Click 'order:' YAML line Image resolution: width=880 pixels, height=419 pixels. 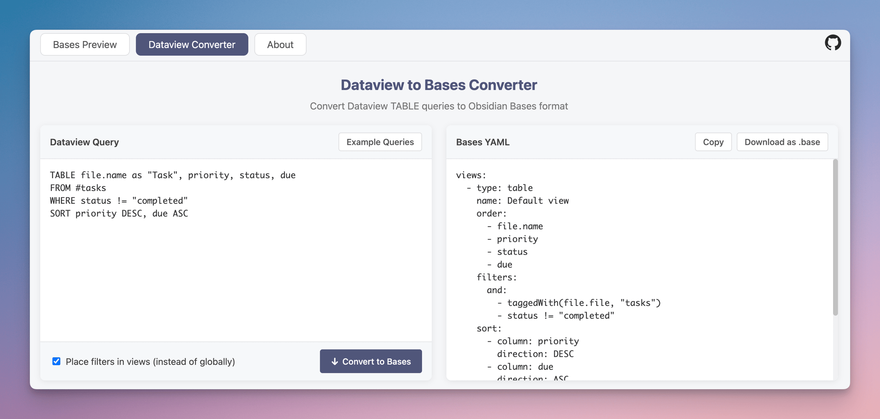[491, 213]
